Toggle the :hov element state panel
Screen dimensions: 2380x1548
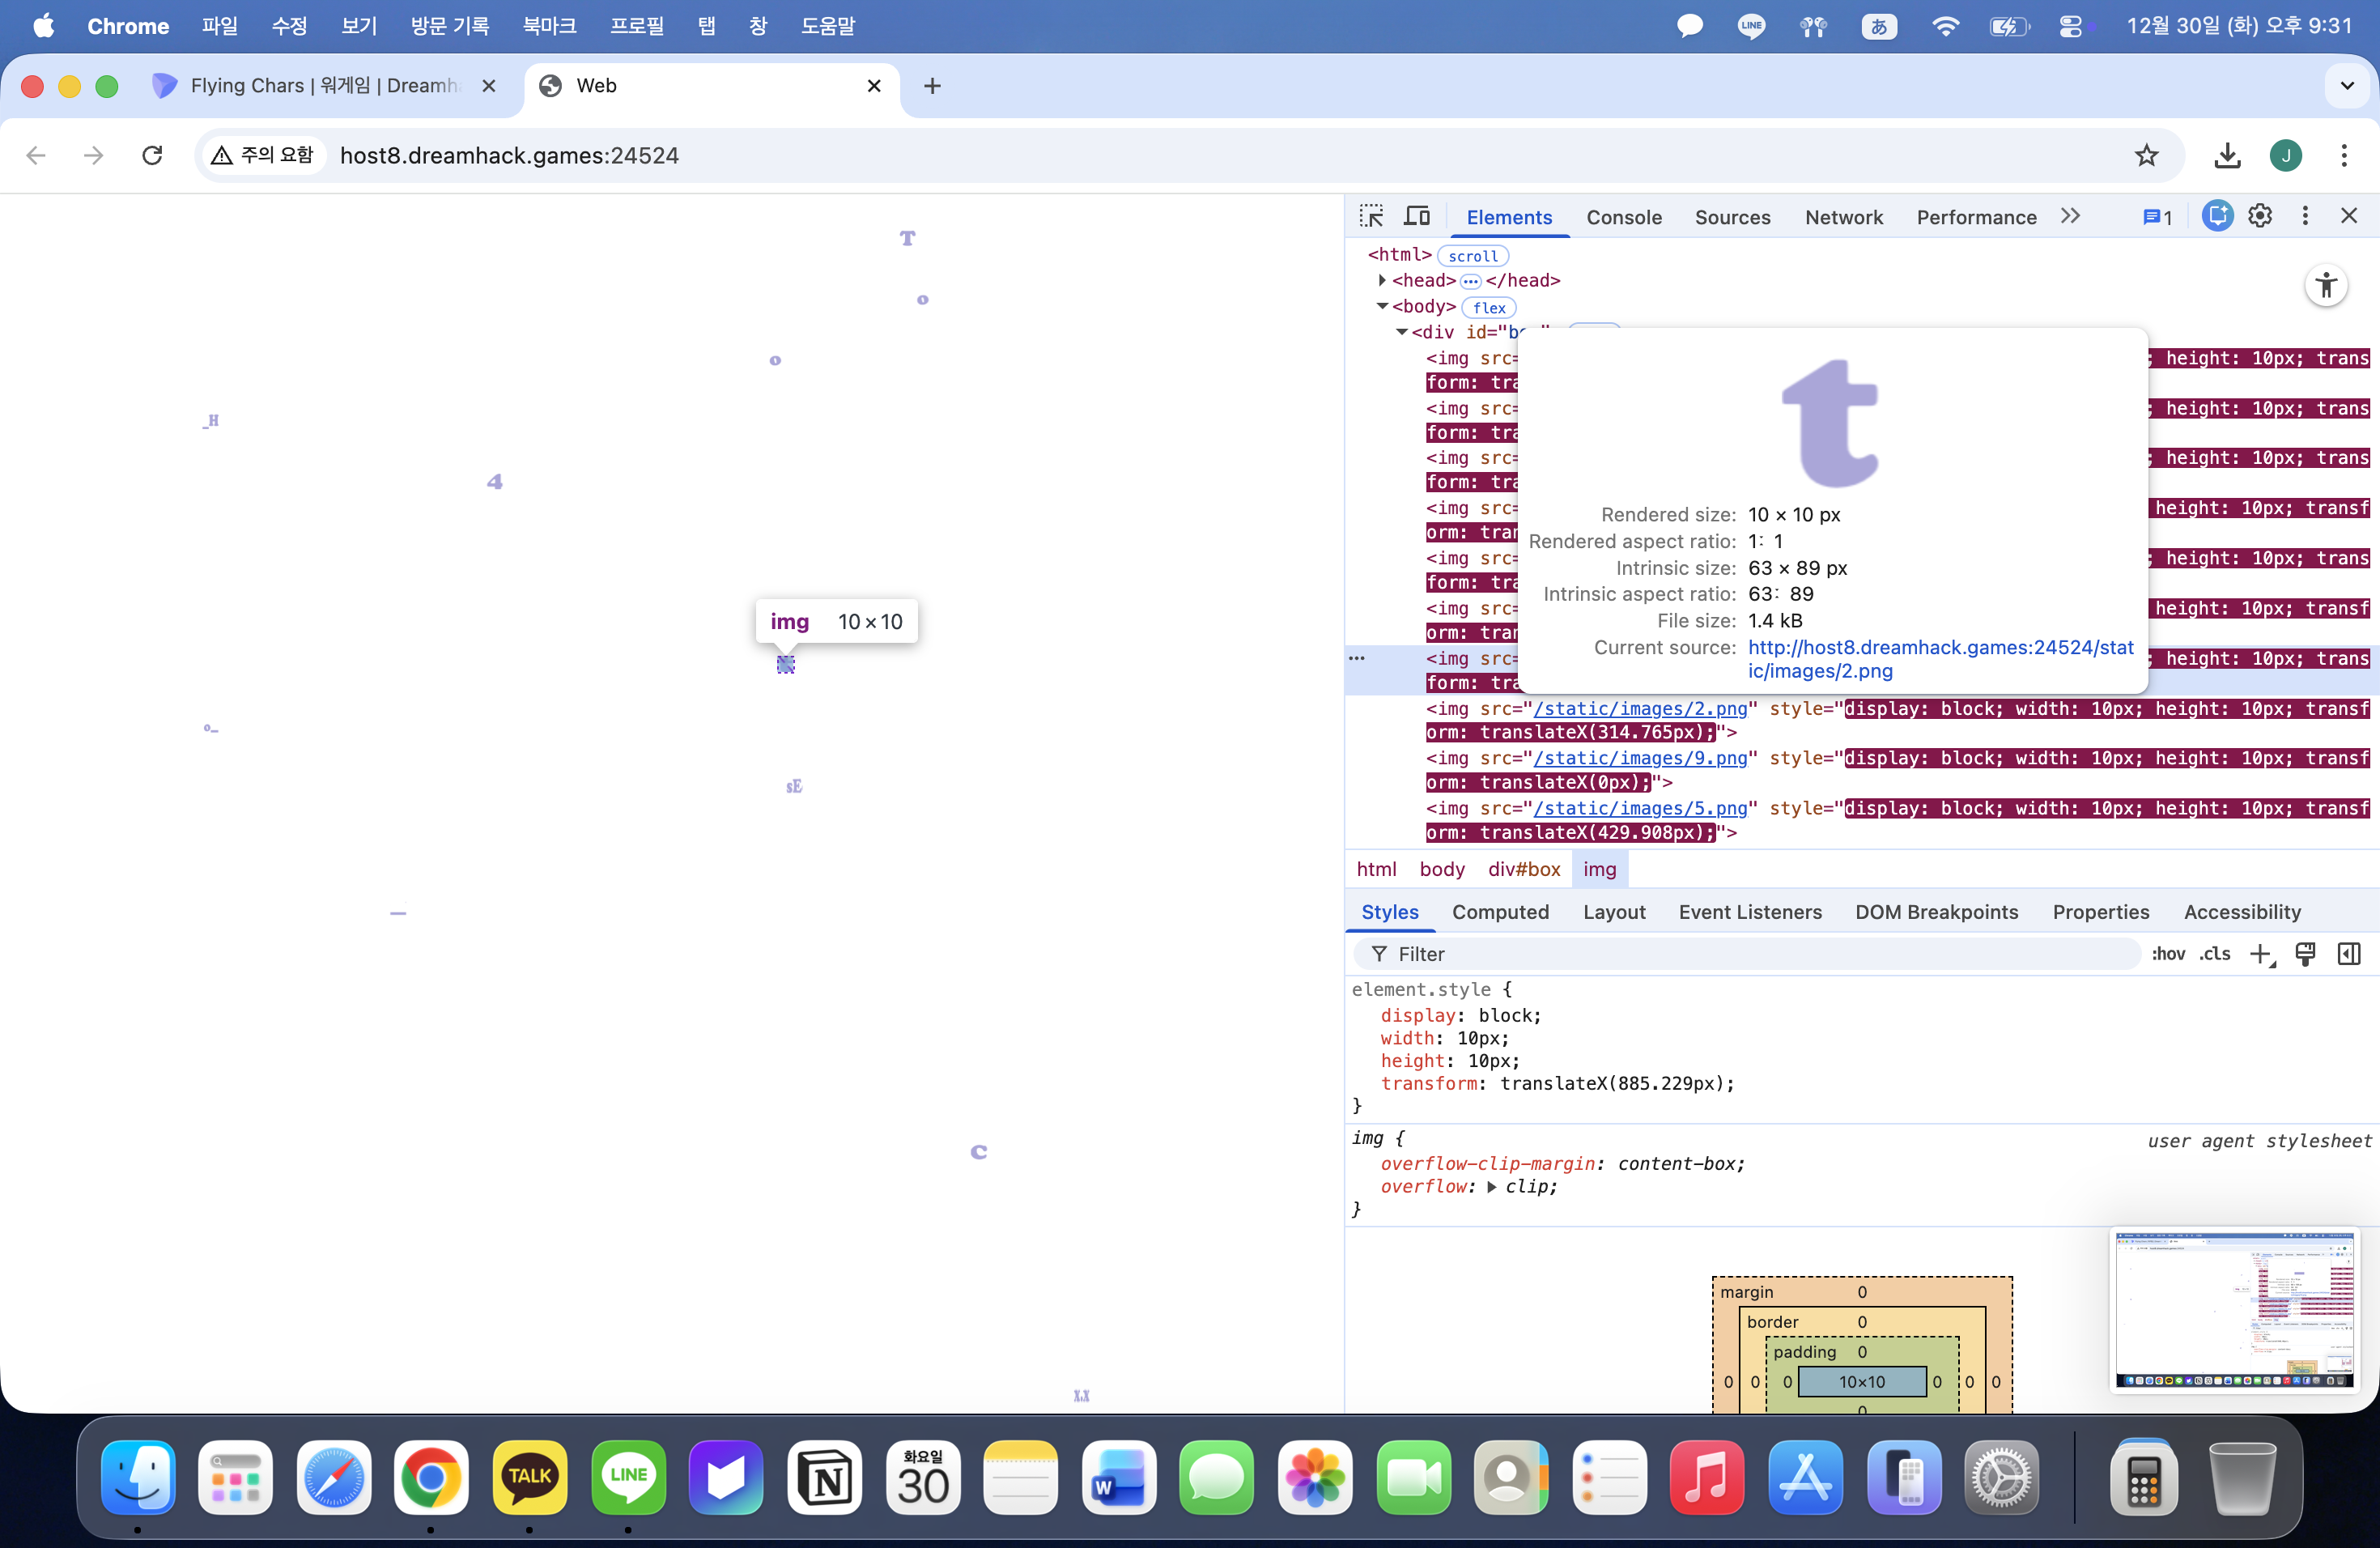[2168, 954]
